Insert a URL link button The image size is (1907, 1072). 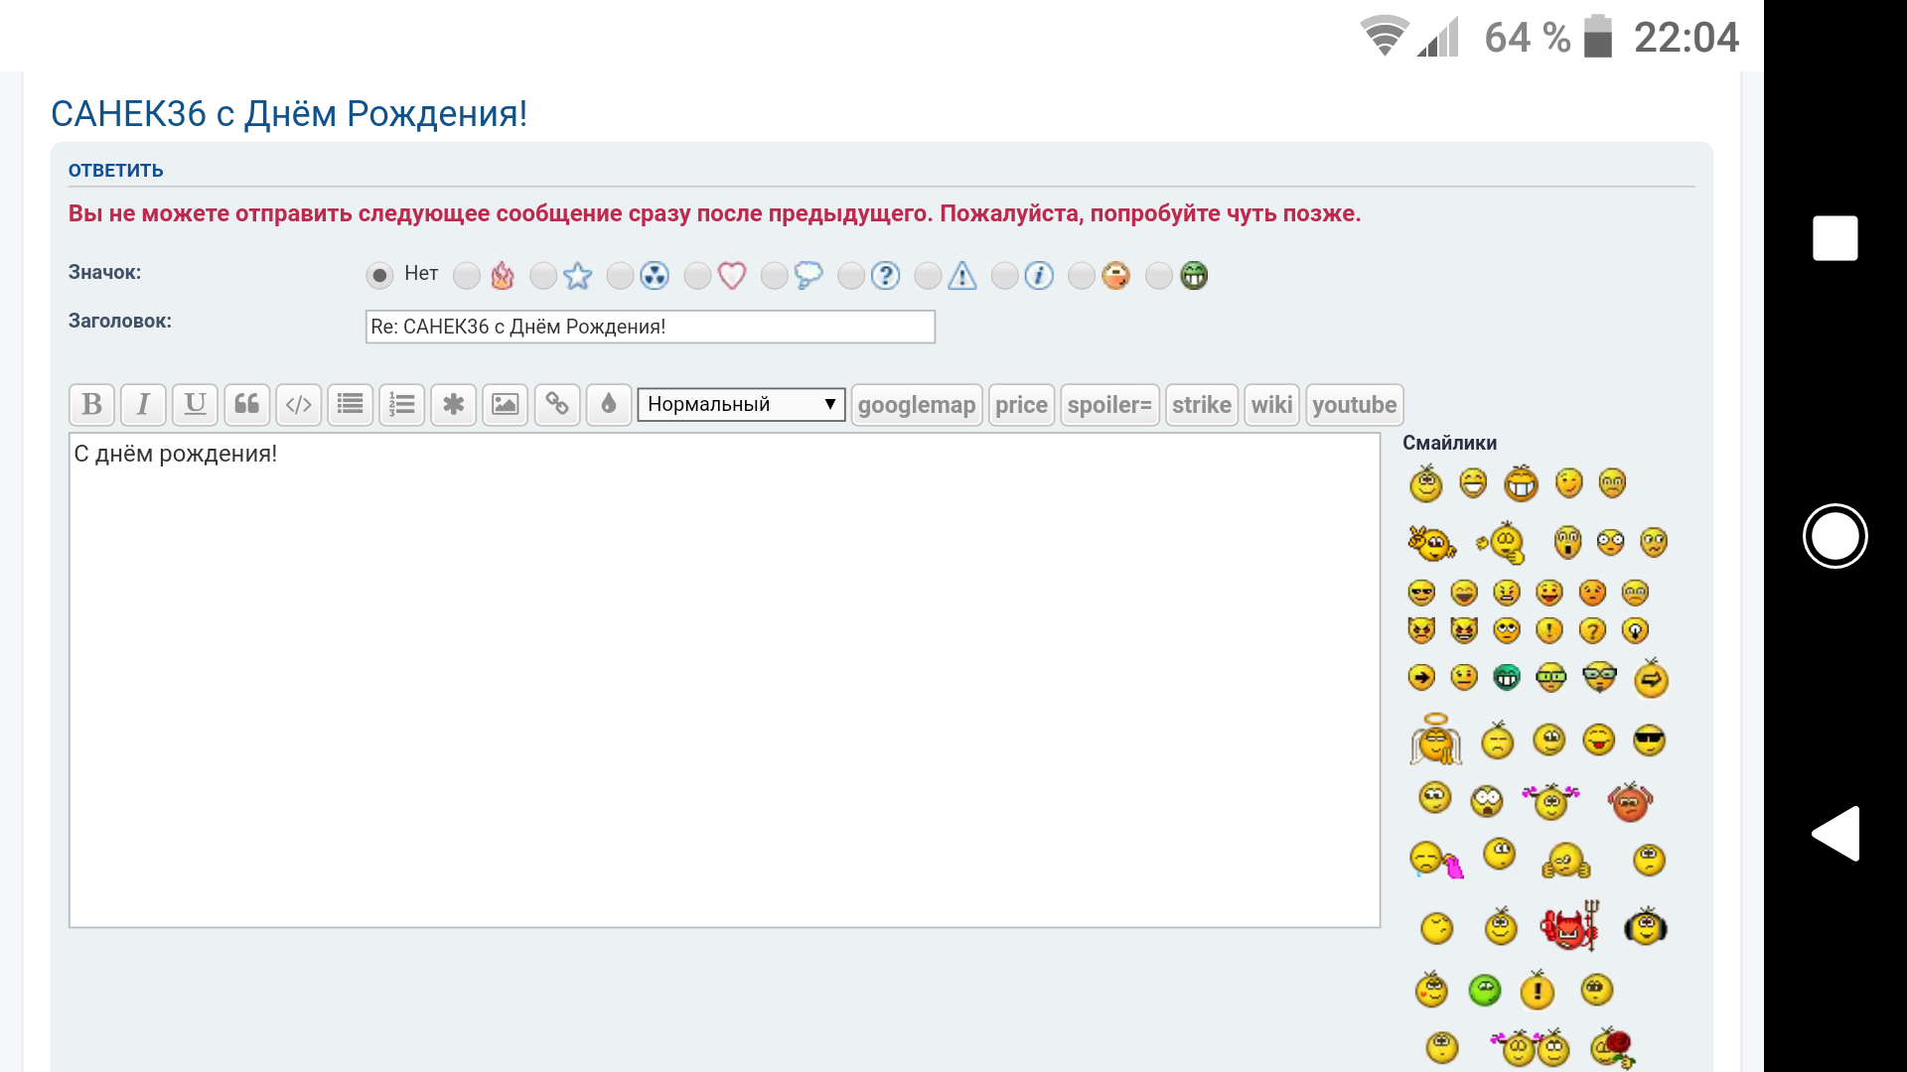coord(556,405)
